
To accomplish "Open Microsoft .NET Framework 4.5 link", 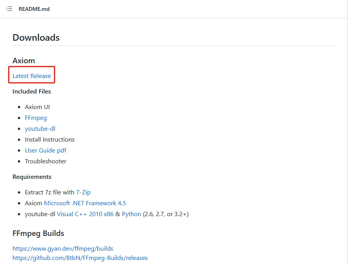I will [x=85, y=203].
